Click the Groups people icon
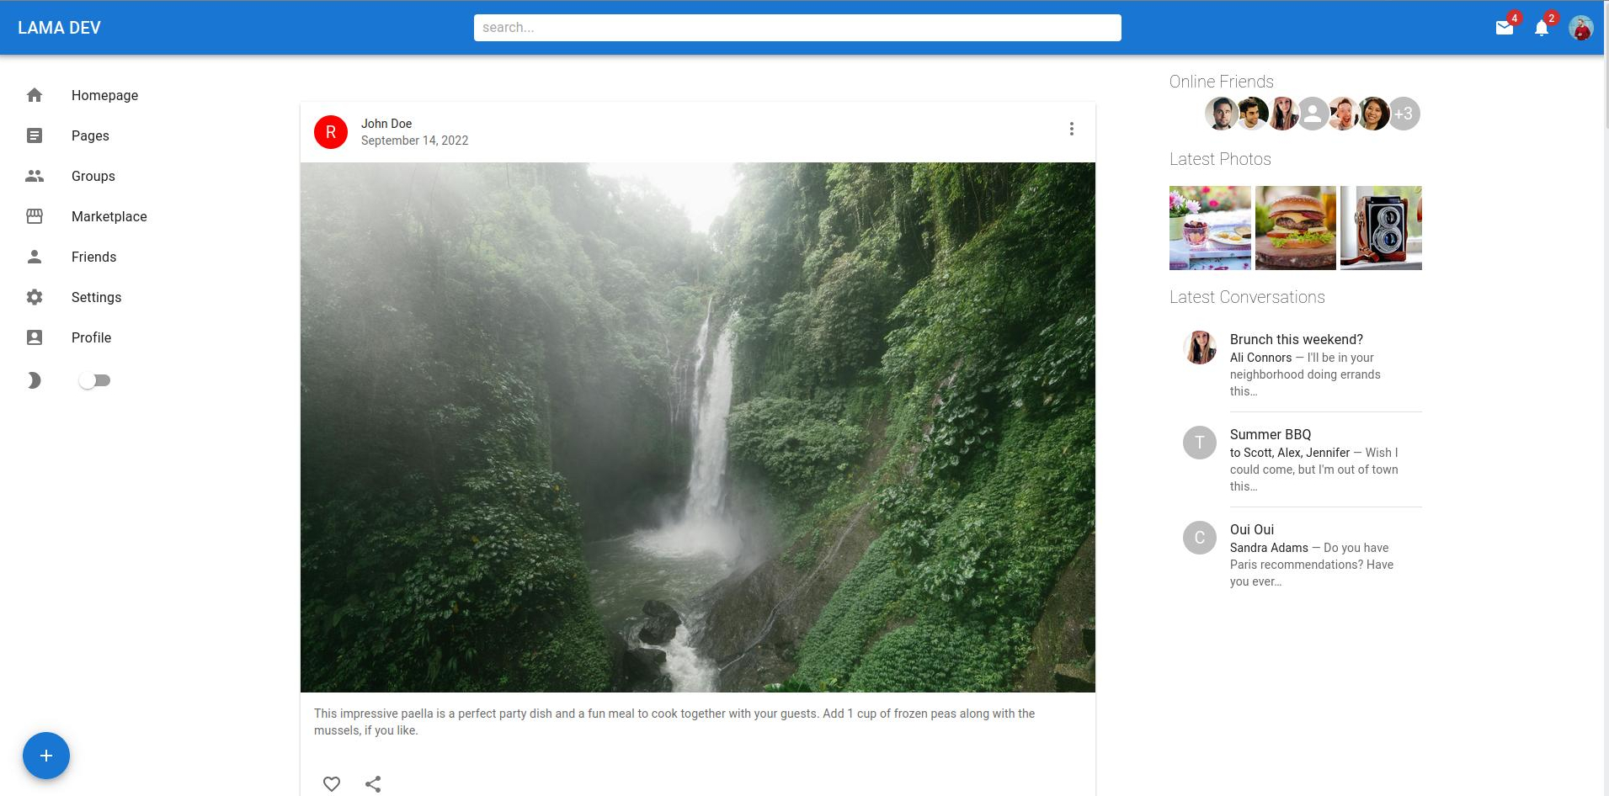Viewport: 1609px width, 796px height. tap(35, 176)
